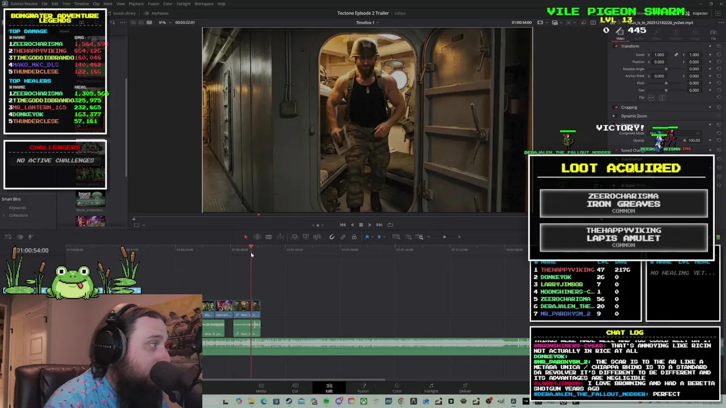Click the Insert Clip edit icon

coord(294,237)
